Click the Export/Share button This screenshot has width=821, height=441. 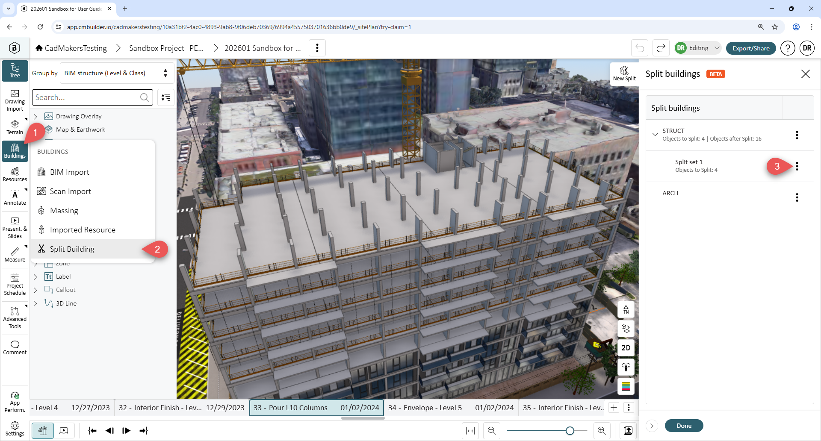click(x=751, y=48)
